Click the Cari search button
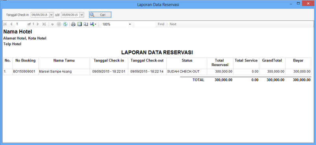 click(100, 14)
